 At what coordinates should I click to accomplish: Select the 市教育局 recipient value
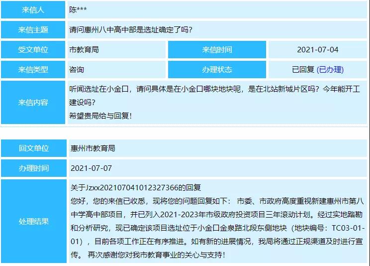pos(84,50)
